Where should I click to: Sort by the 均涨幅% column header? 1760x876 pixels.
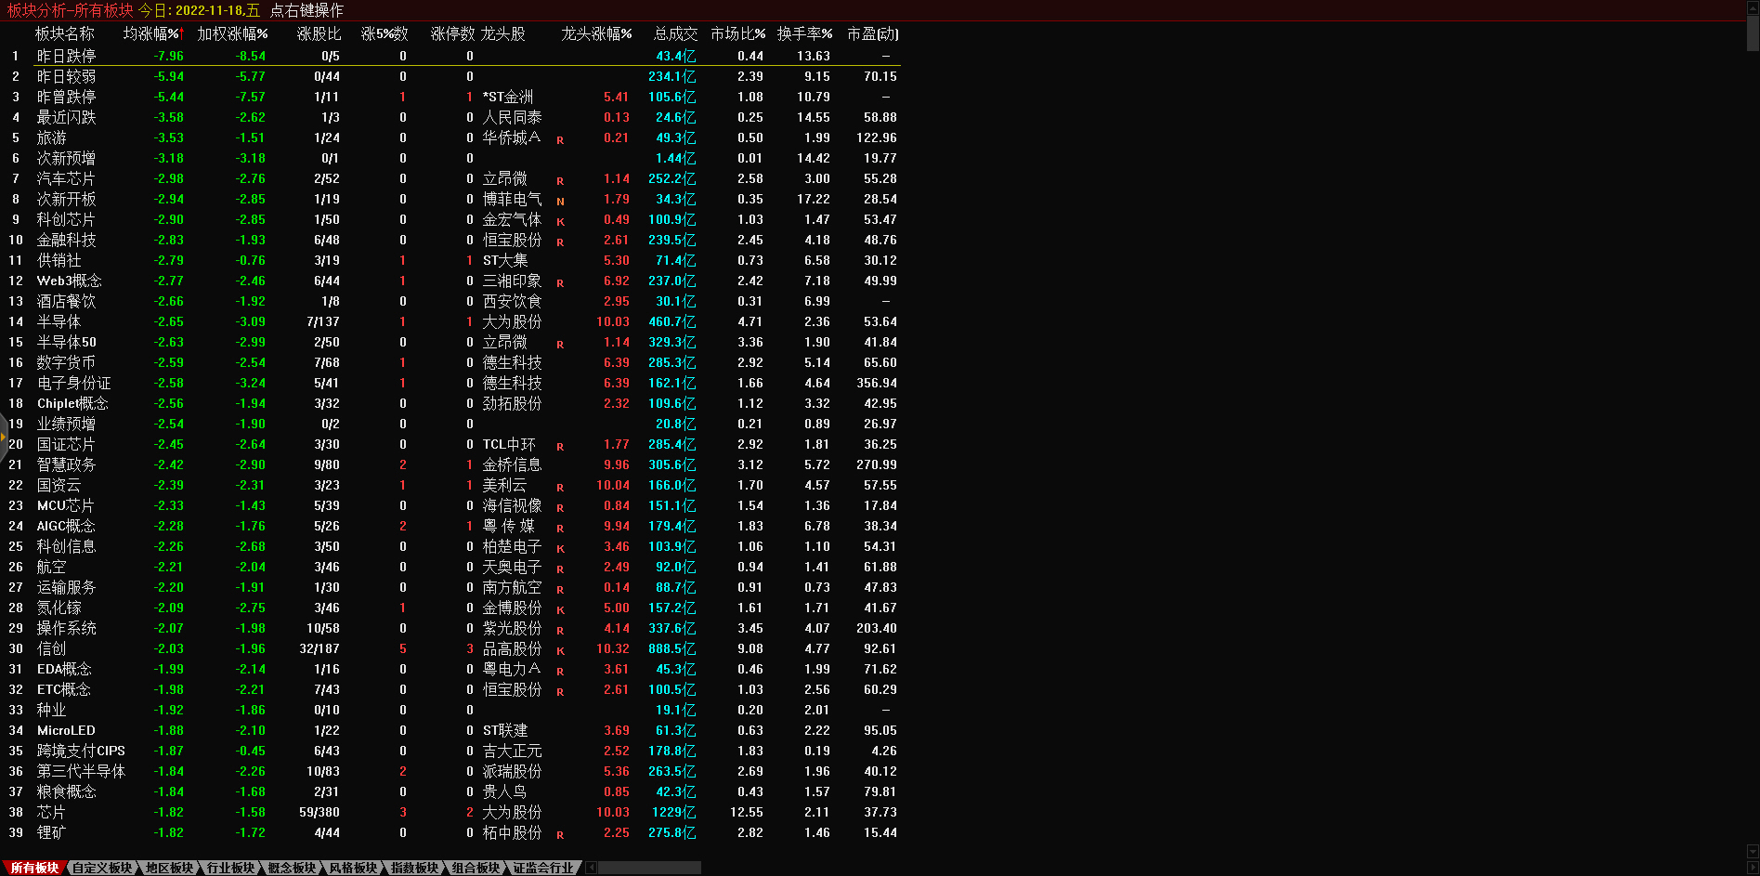point(152,33)
